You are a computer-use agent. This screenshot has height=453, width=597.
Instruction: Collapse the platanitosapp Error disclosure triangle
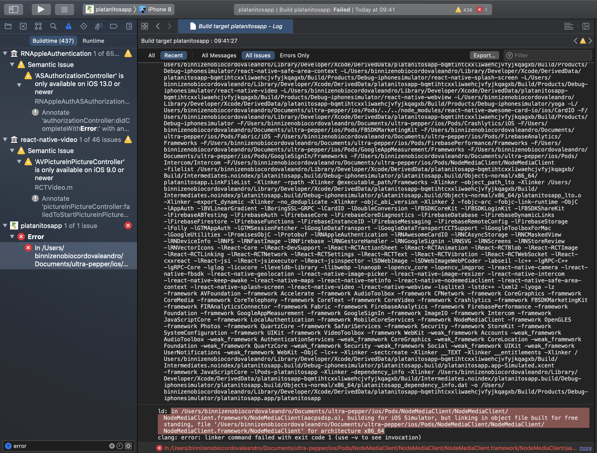pyautogui.click(x=12, y=237)
